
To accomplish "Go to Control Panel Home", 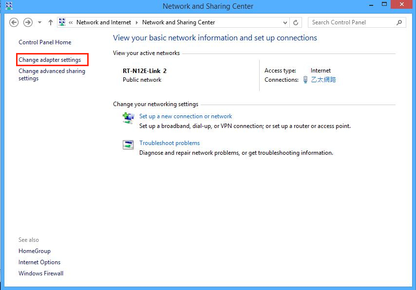I will click(x=45, y=42).
